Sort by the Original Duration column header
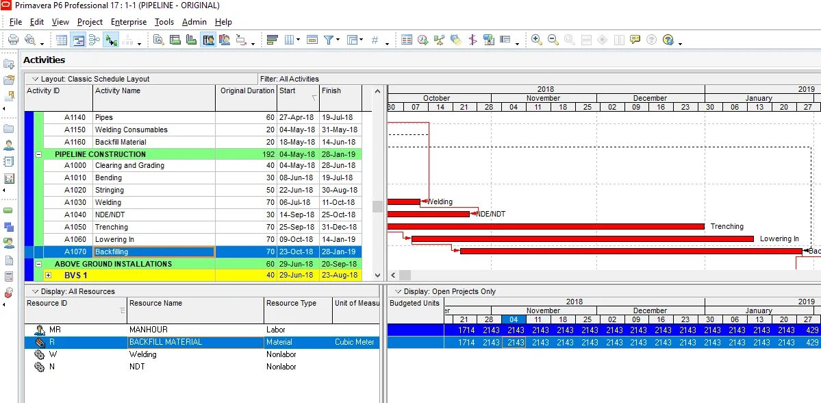 [x=246, y=97]
